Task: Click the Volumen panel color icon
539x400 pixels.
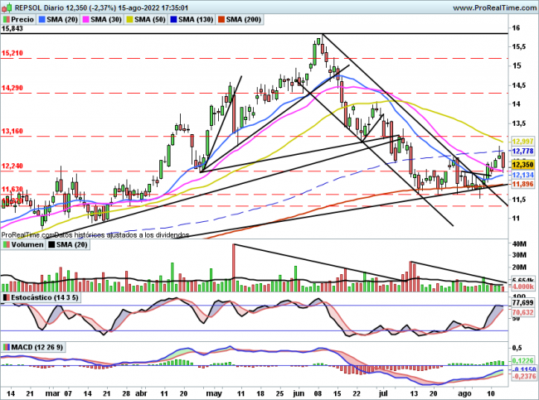Action: coord(6,244)
